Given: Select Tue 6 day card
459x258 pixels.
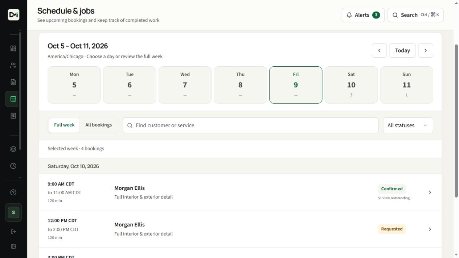Looking at the screenshot, I should pyautogui.click(x=130, y=85).
